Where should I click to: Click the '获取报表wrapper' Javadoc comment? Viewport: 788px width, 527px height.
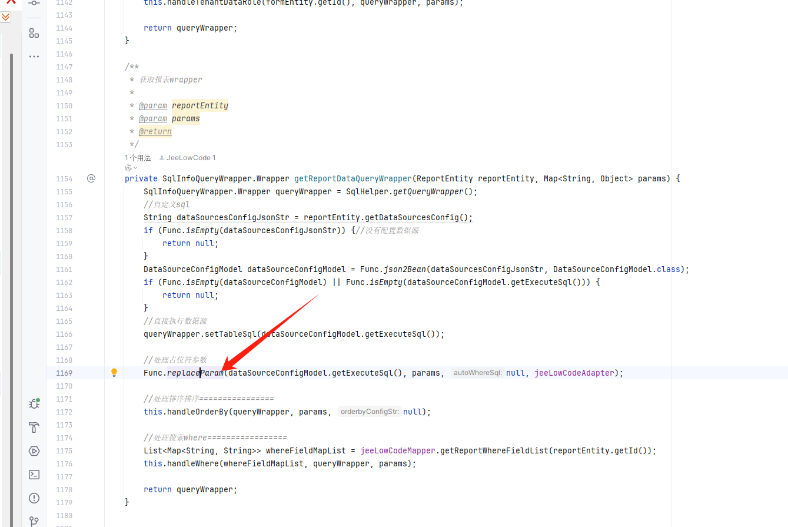pos(171,80)
